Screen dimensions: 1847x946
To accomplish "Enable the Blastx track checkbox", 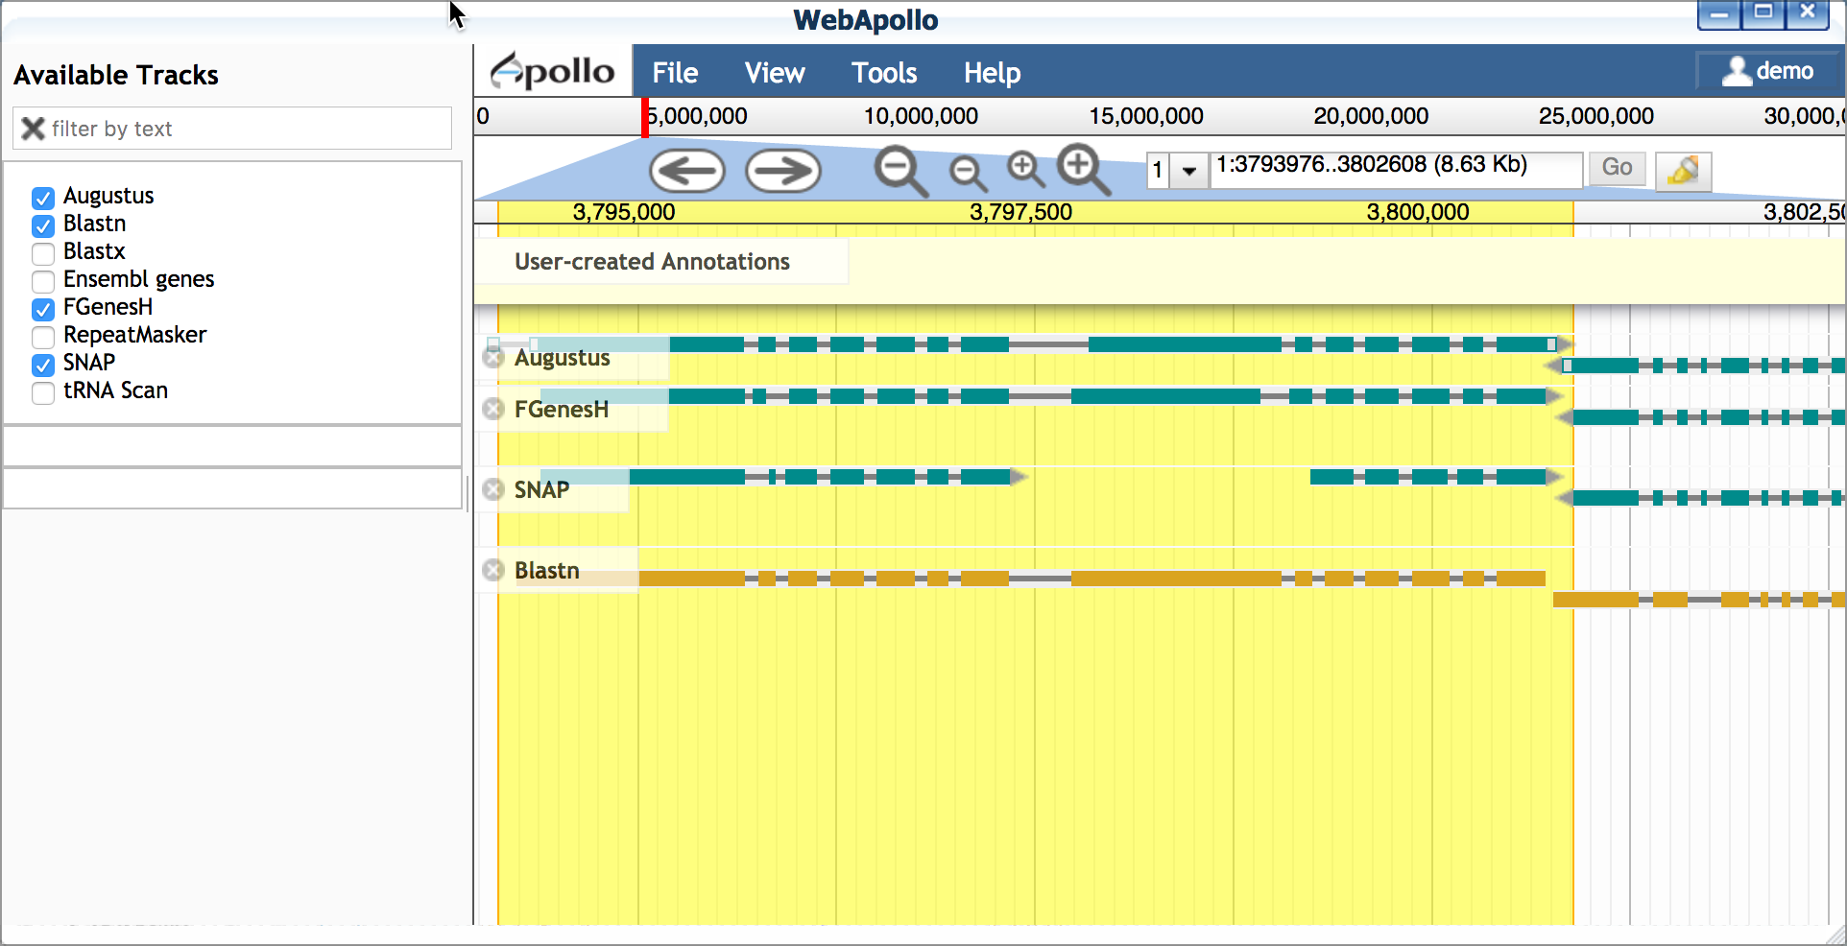I will [x=43, y=254].
